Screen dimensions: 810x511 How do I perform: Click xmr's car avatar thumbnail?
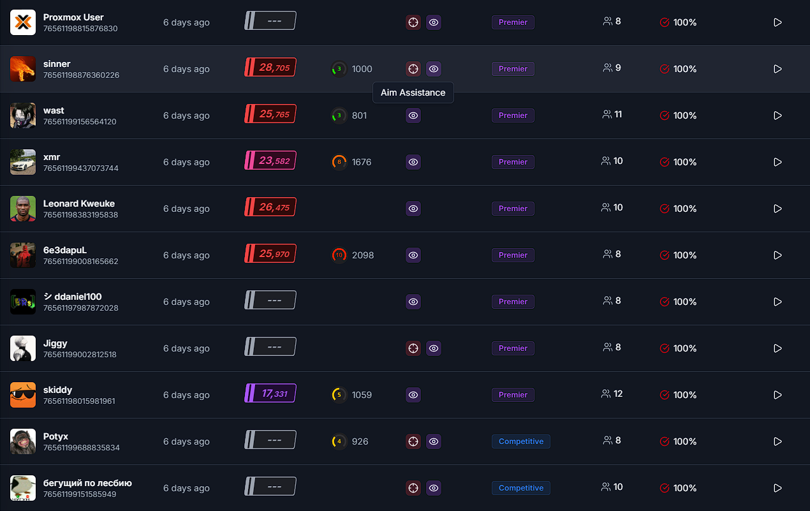click(23, 162)
